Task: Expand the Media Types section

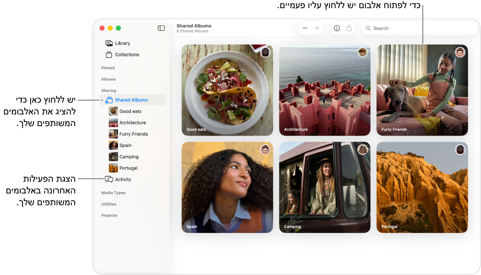Action: tap(113, 193)
